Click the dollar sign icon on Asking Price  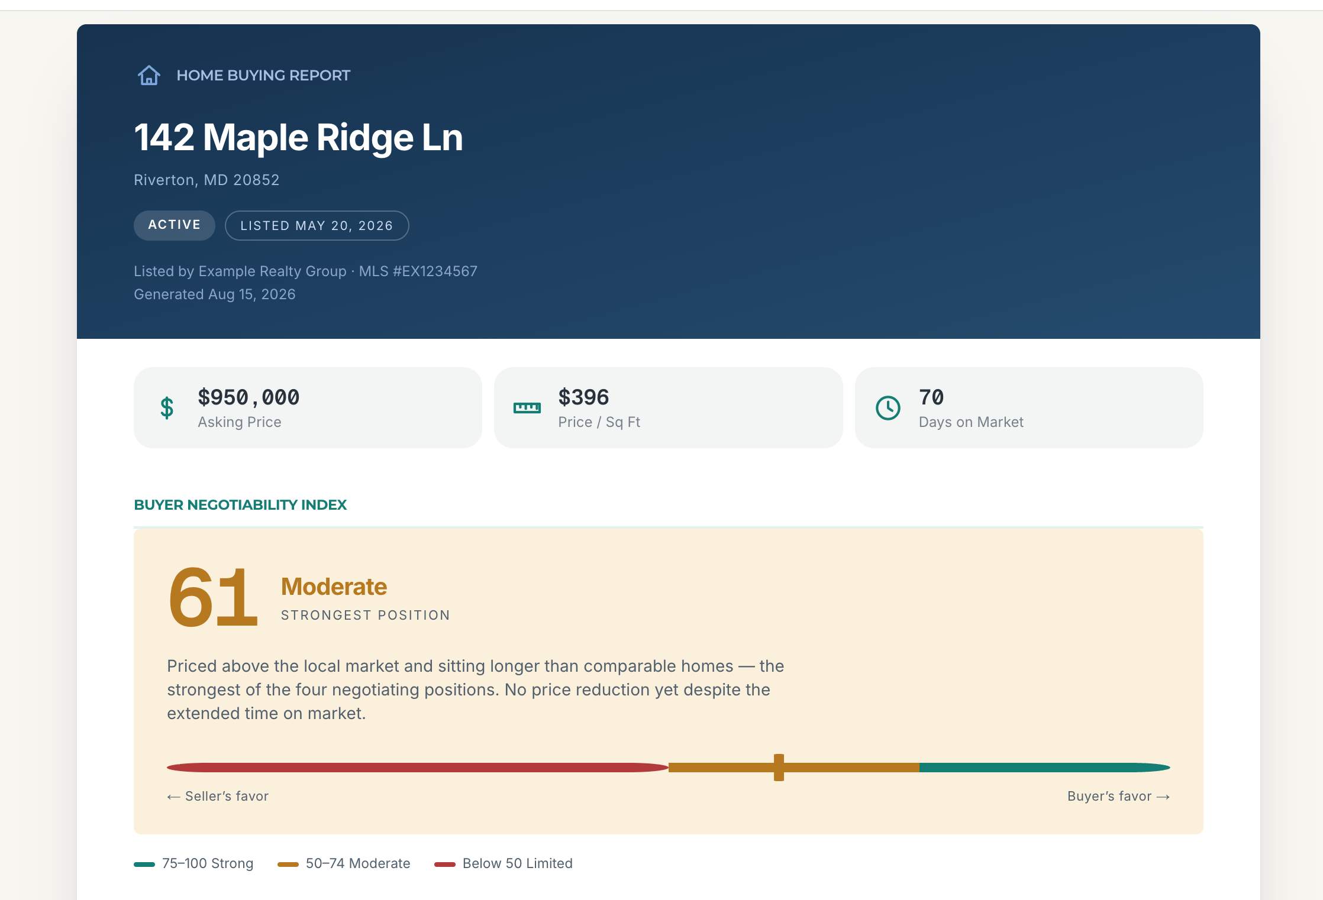tap(167, 407)
